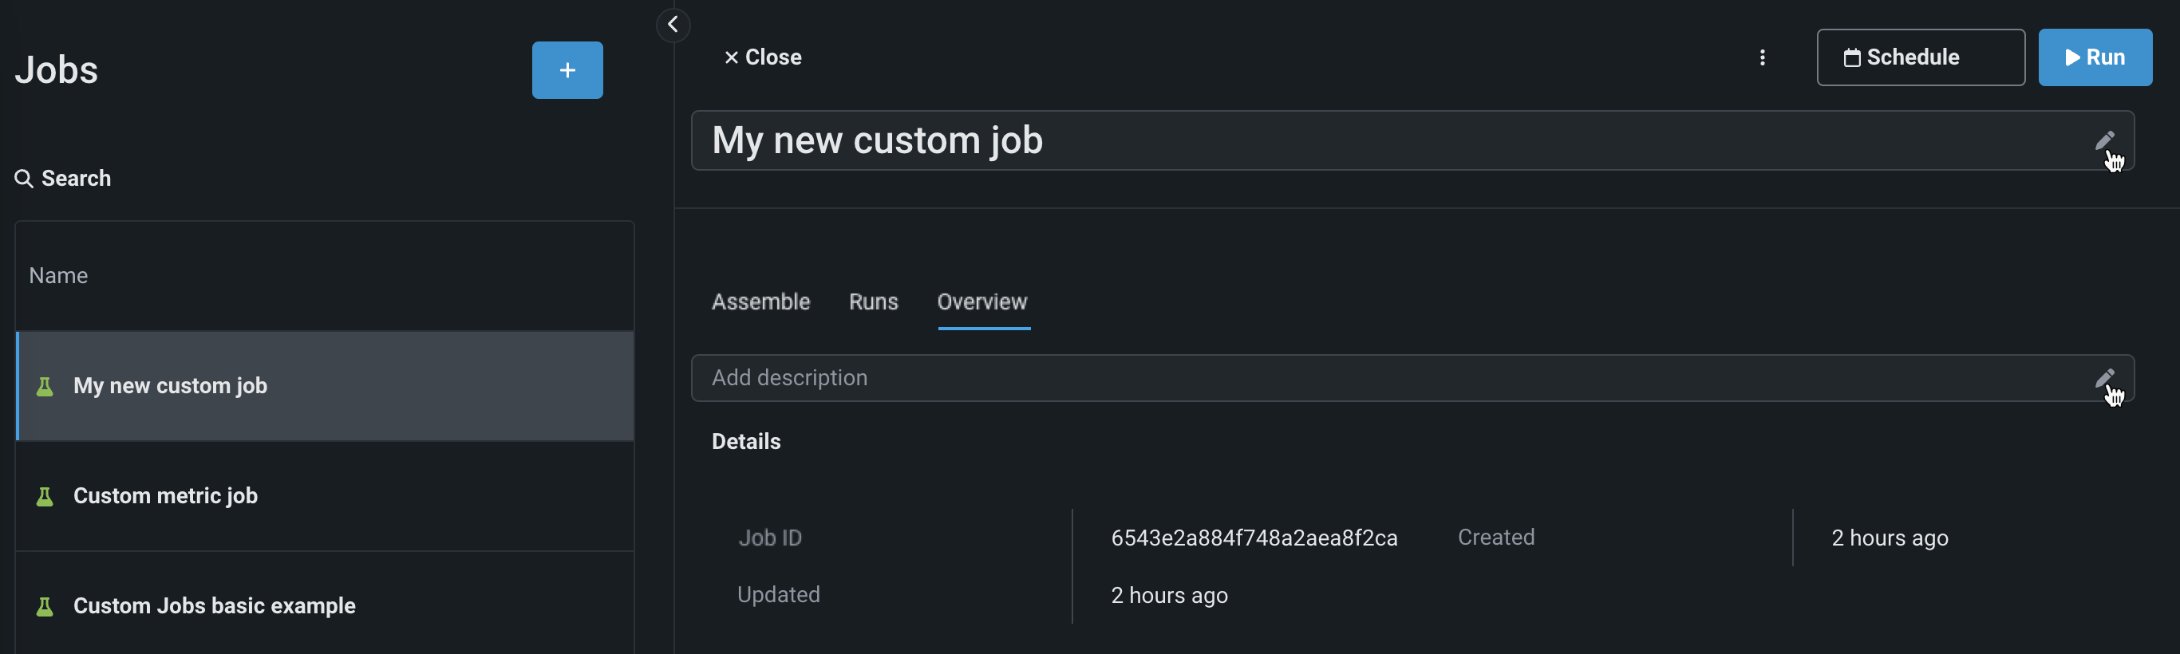This screenshot has height=654, width=2180.
Task: Collapse the Jobs sidebar with chevron arrow
Action: coord(673,25)
